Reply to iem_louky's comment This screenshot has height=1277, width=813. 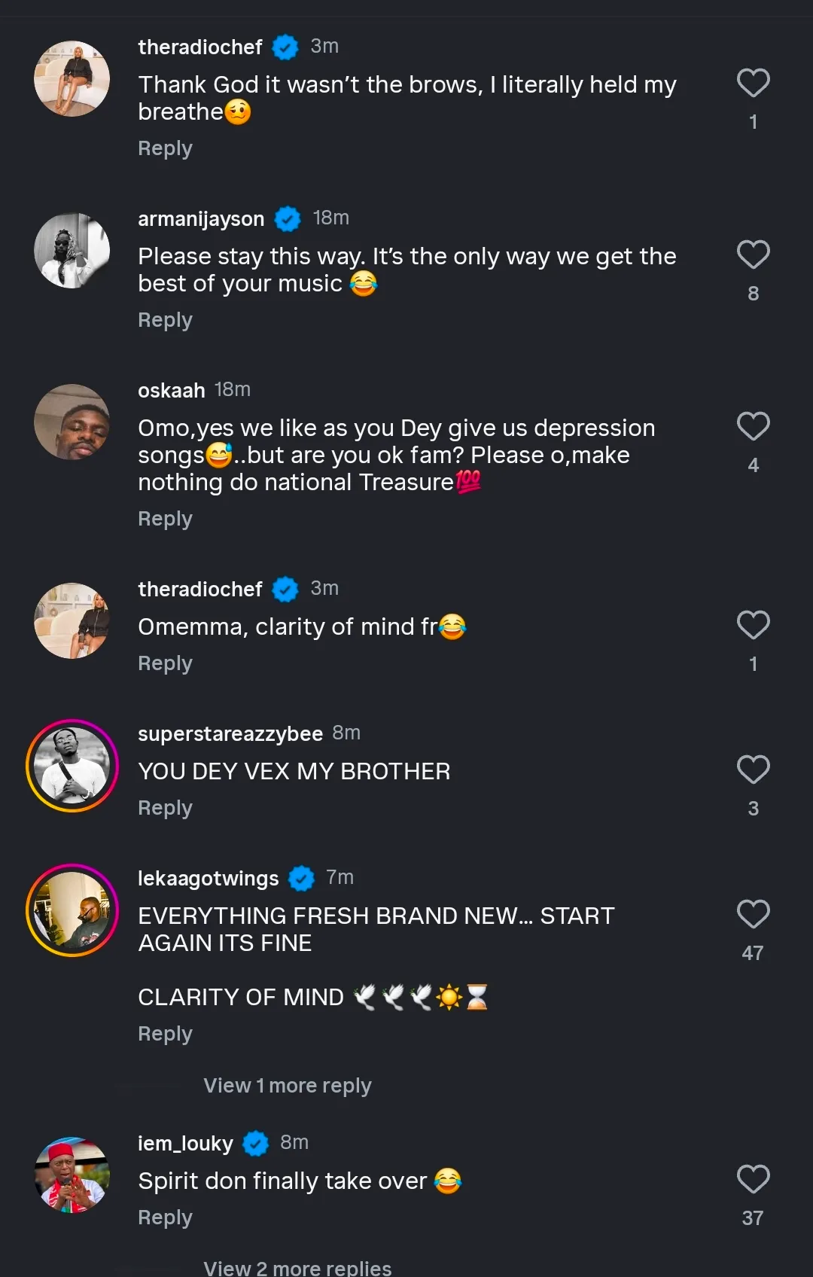(165, 1218)
